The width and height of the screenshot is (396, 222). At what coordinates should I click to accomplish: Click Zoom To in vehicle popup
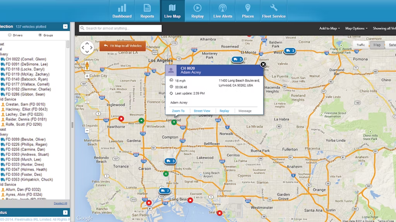178,111
